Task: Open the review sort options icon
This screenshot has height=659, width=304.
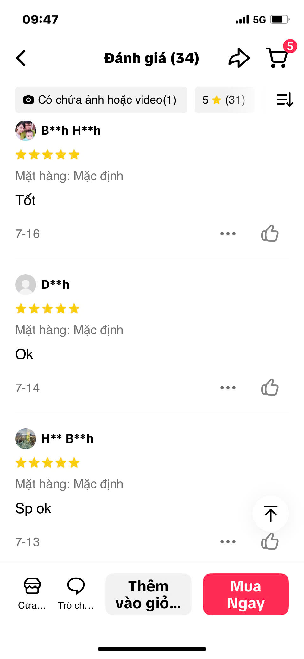Action: click(x=285, y=100)
